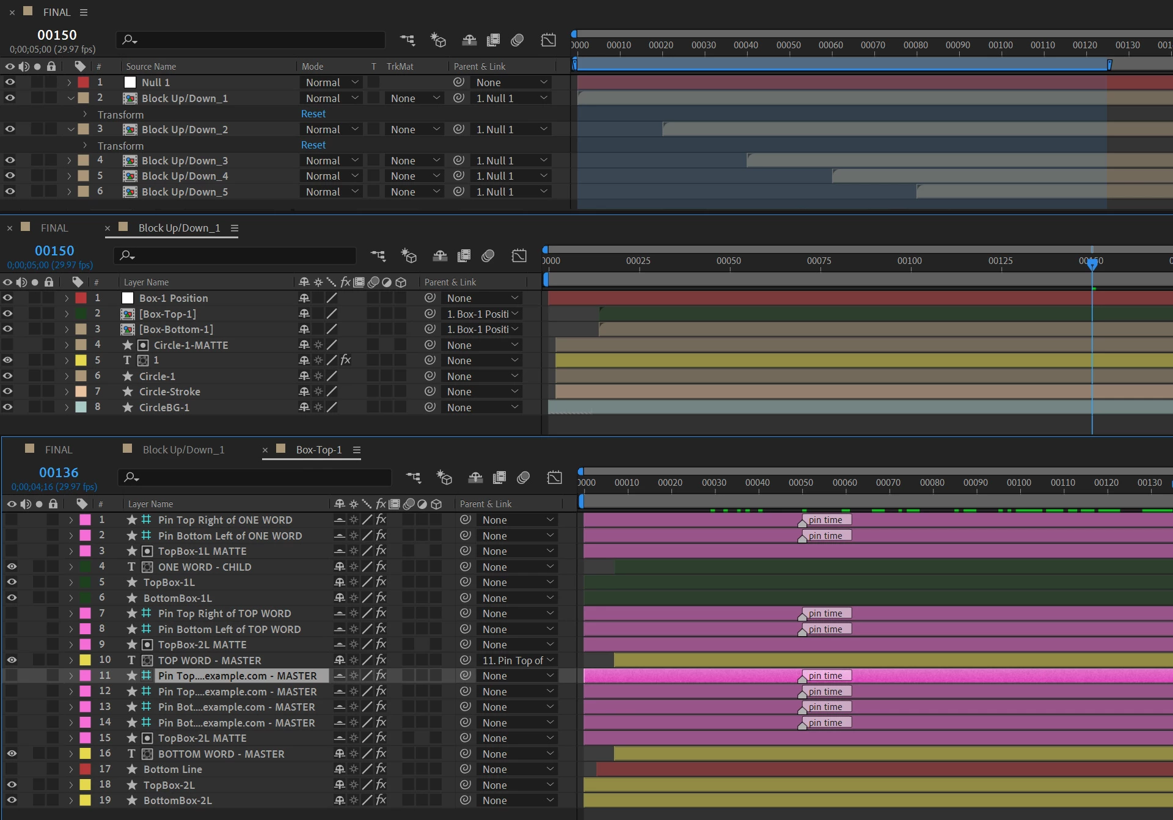This screenshot has height=820, width=1173.
Task: Hide the TOP WORD - MASTER layer
Action: (12, 661)
